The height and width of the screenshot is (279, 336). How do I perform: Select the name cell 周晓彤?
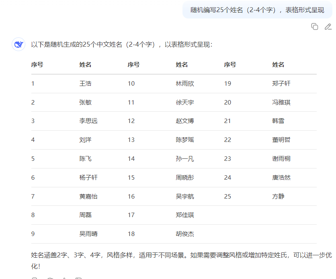[185, 178]
